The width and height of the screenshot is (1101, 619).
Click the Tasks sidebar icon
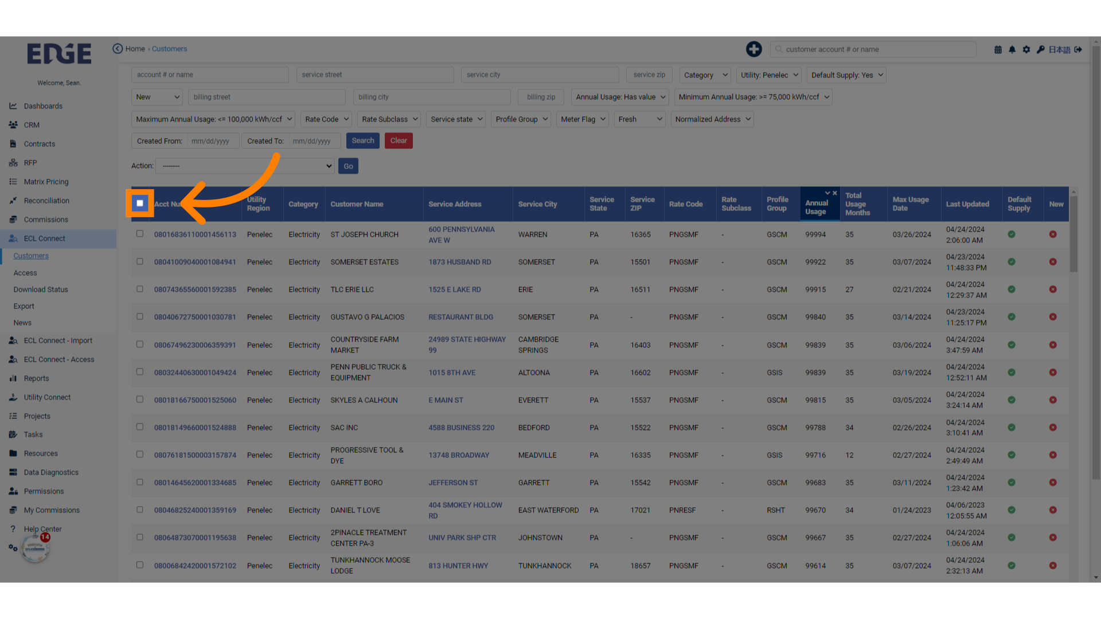pos(13,434)
